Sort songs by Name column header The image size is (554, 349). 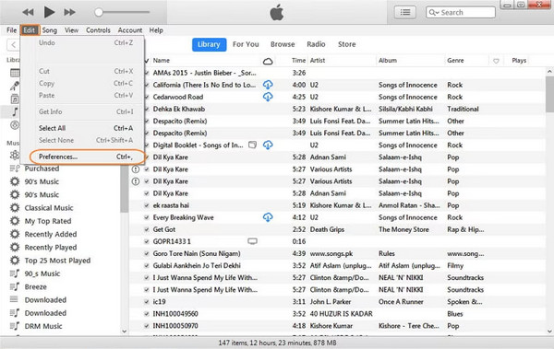click(x=161, y=61)
